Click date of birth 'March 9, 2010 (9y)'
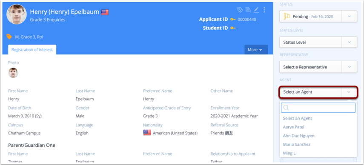This screenshot has width=364, height=165. click(25, 116)
